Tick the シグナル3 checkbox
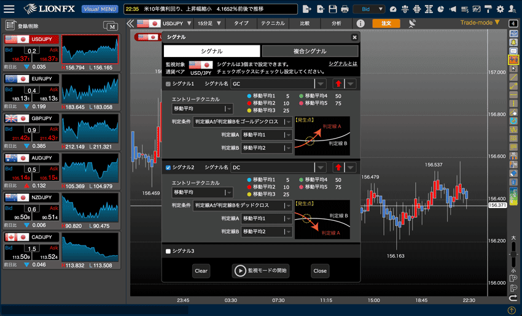 (169, 251)
